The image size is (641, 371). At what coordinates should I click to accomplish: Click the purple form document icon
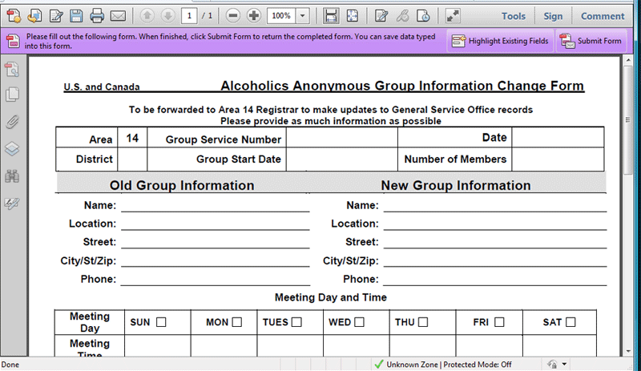click(x=13, y=41)
